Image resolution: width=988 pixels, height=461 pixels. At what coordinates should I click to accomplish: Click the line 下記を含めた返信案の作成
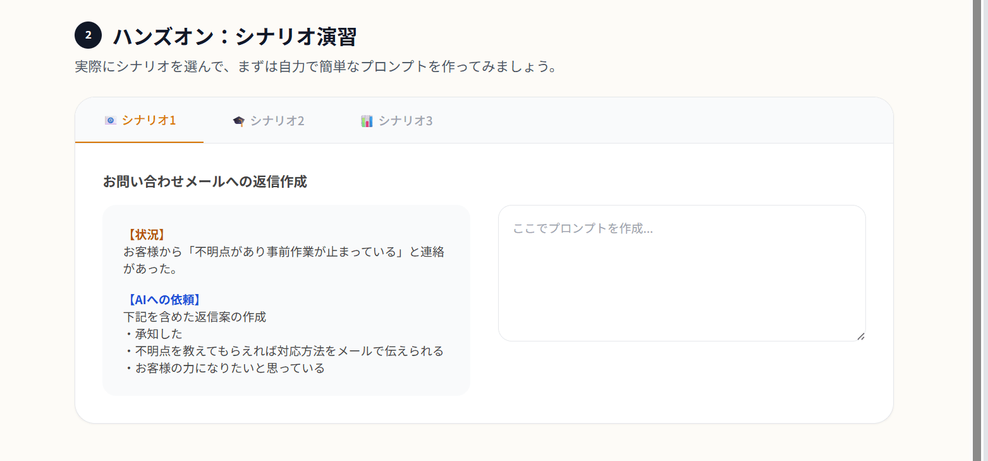[195, 317]
